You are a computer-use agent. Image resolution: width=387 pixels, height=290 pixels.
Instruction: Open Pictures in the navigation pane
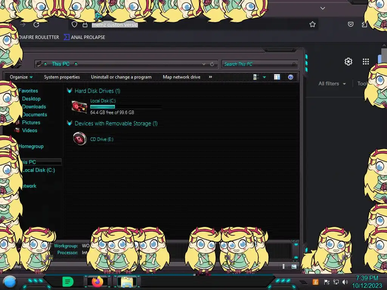[31, 122]
